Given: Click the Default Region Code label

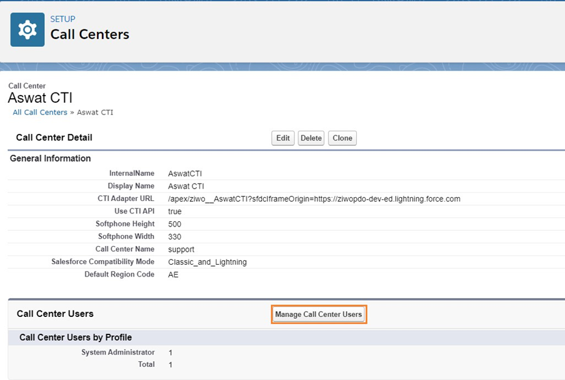Looking at the screenshot, I should click(x=119, y=275).
